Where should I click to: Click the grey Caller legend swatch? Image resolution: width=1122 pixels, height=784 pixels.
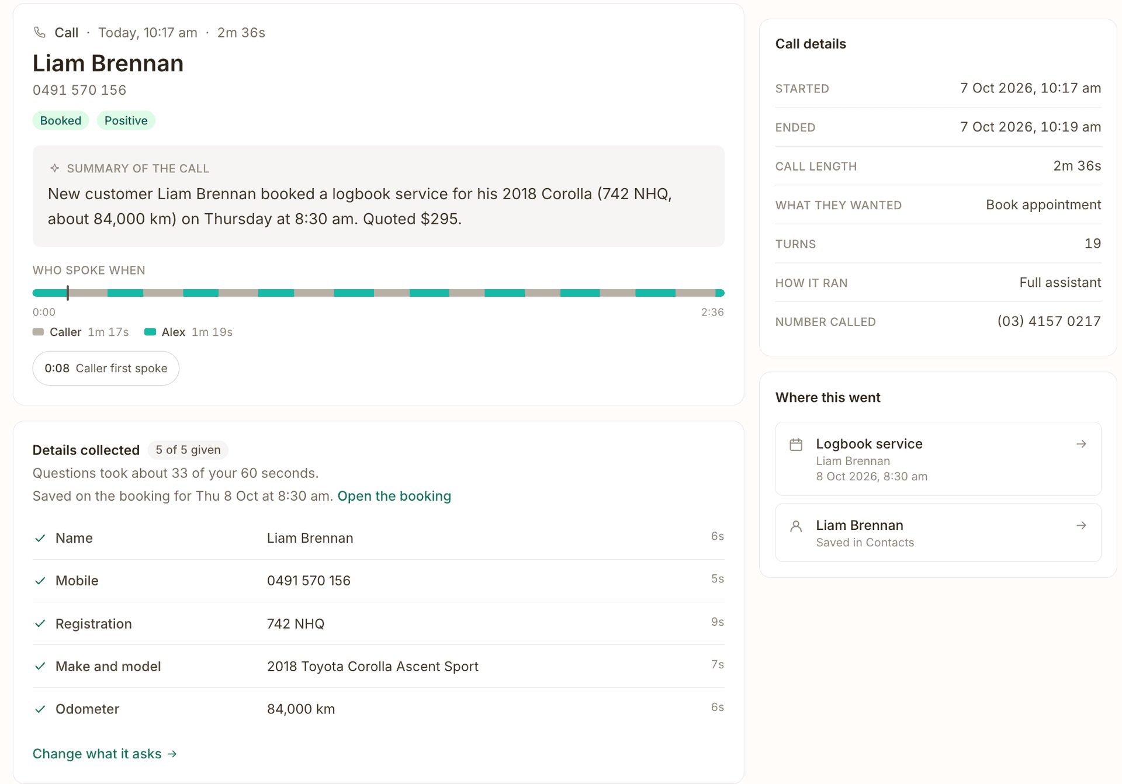point(38,332)
